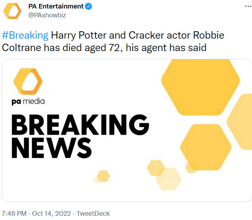Click the smallest yellow hexagon near bottom left
Screen dimensions: 252x220
click(x=103, y=176)
